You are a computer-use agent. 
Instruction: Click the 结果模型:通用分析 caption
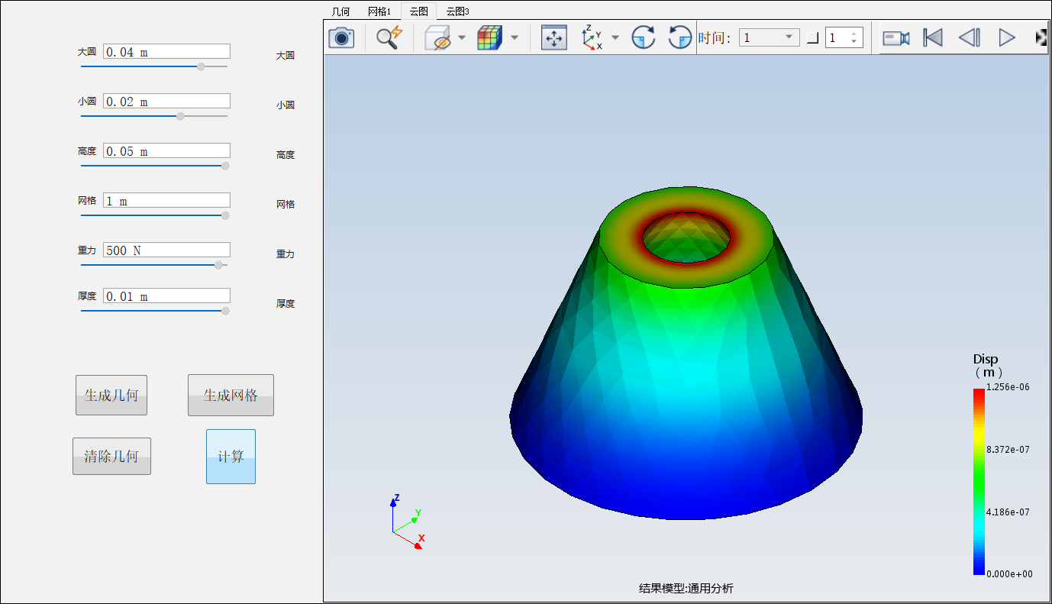pyautogui.click(x=686, y=588)
